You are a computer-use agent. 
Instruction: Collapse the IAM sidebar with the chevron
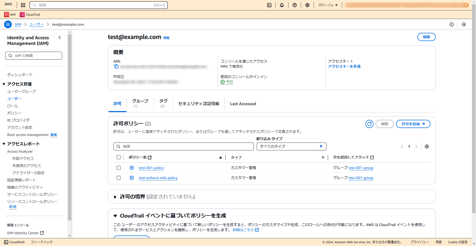pyautogui.click(x=60, y=37)
